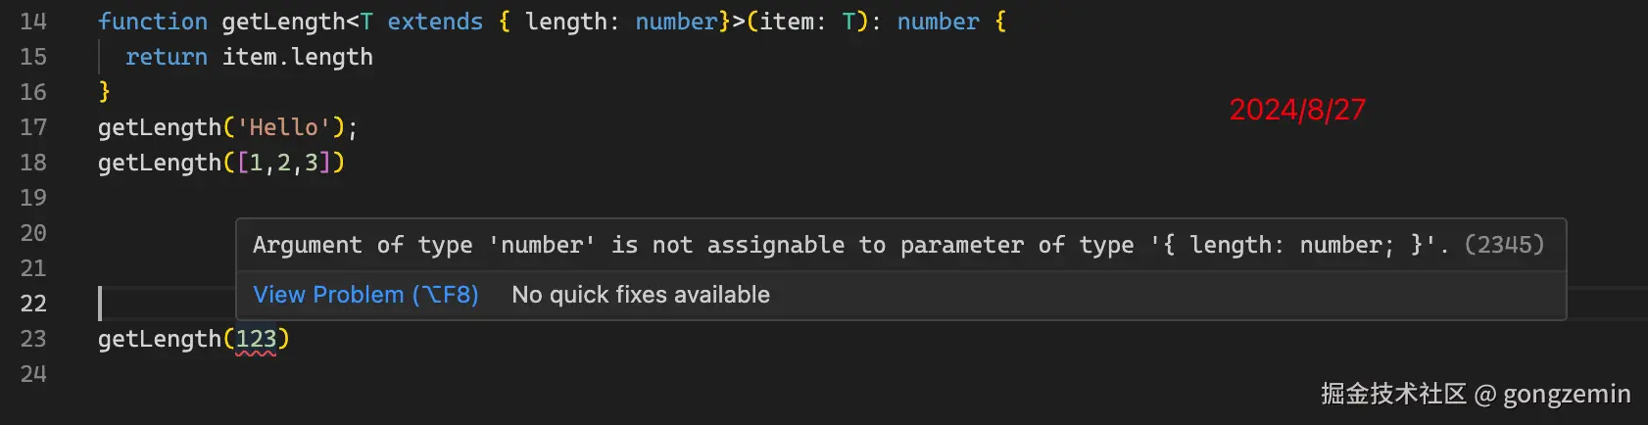Open the View Problem link in tooltip
This screenshot has width=1648, height=425.
click(x=365, y=295)
